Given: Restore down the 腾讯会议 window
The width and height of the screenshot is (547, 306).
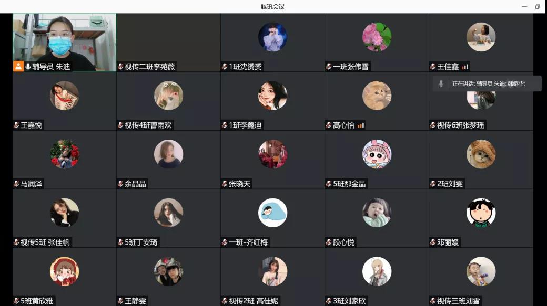Looking at the screenshot, I should tap(537, 7).
